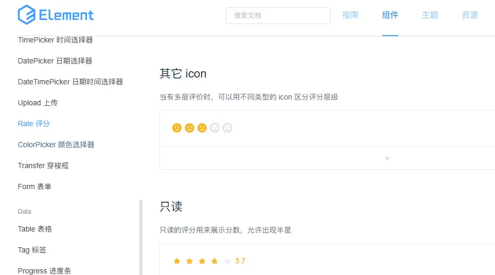Click the sidebar vertical scrollbar
The image size is (495, 275).
coord(140,237)
